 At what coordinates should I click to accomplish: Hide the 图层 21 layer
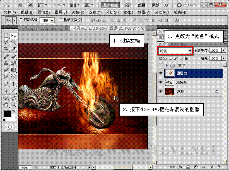pos(161,73)
